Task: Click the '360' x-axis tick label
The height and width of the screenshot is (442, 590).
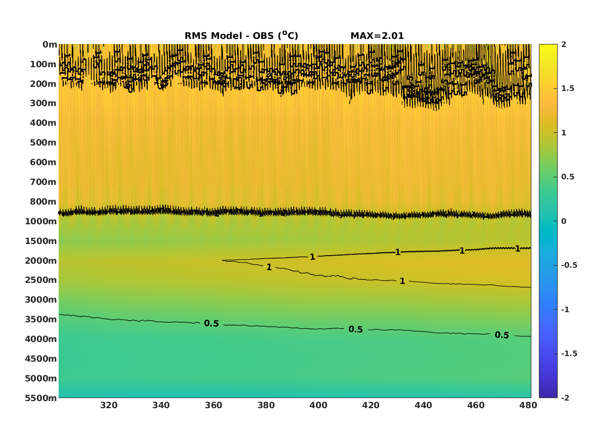Action: 214,405
